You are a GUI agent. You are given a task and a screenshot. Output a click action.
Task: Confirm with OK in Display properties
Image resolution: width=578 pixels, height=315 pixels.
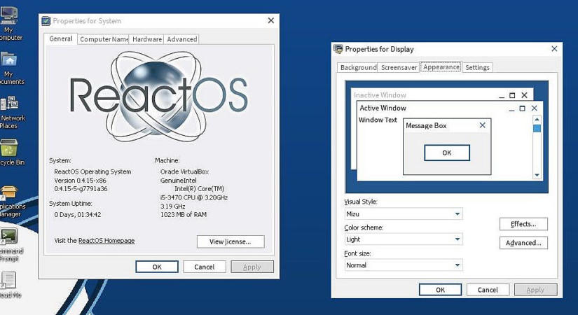440,290
